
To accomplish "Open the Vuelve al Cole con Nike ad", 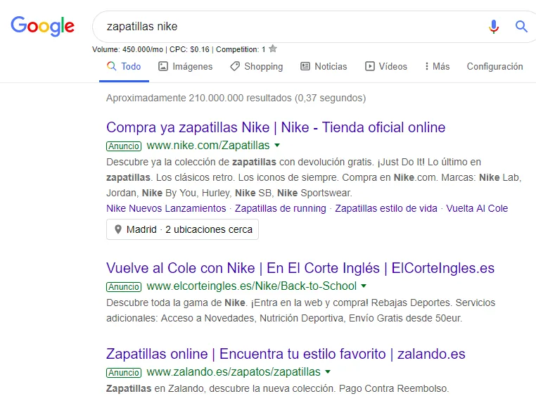I will 300,268.
